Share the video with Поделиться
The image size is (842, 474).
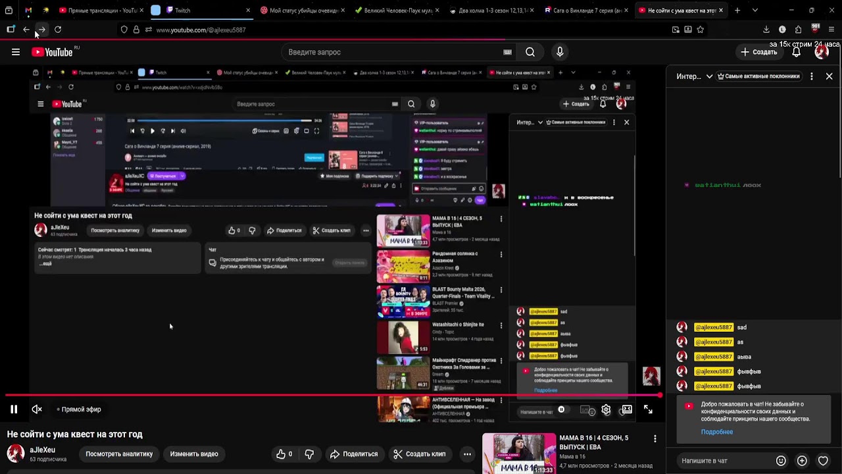click(354, 454)
